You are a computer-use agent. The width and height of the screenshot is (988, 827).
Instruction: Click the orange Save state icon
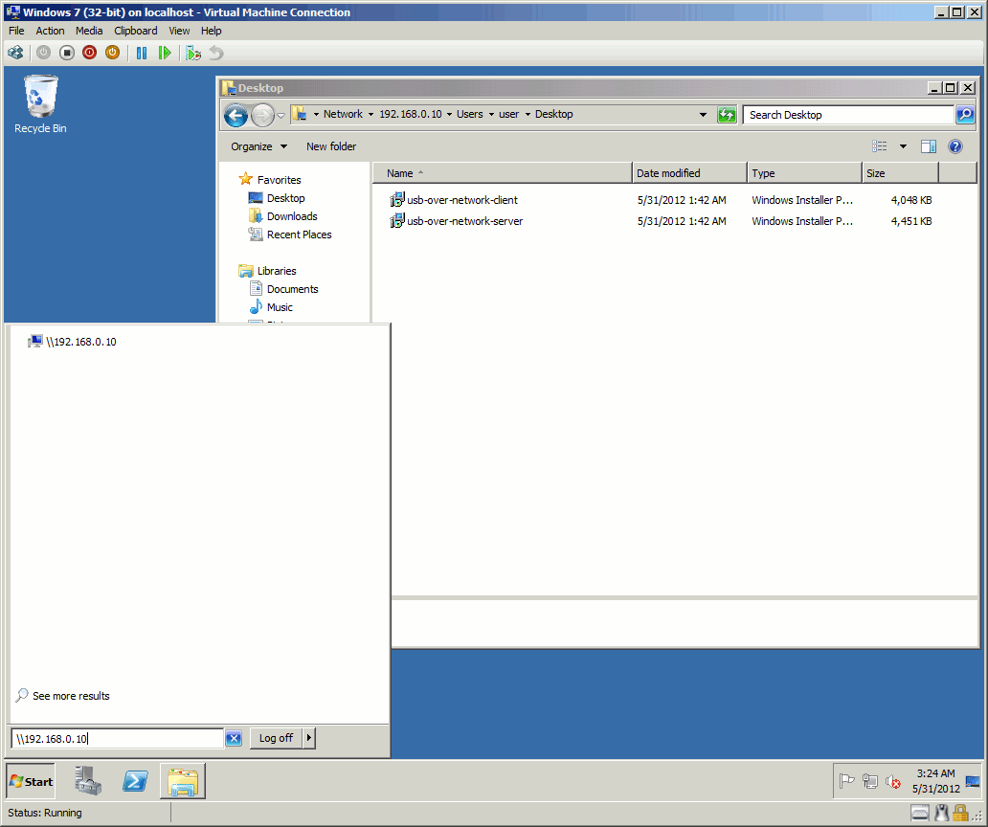[x=112, y=53]
